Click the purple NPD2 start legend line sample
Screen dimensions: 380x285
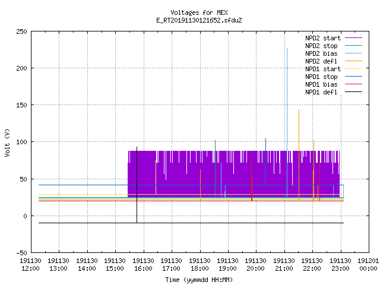pos(353,38)
